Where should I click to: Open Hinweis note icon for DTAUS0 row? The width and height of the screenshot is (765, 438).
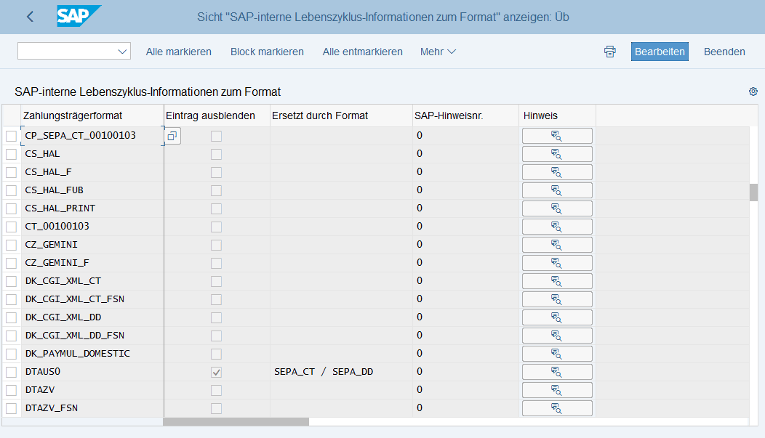557,372
